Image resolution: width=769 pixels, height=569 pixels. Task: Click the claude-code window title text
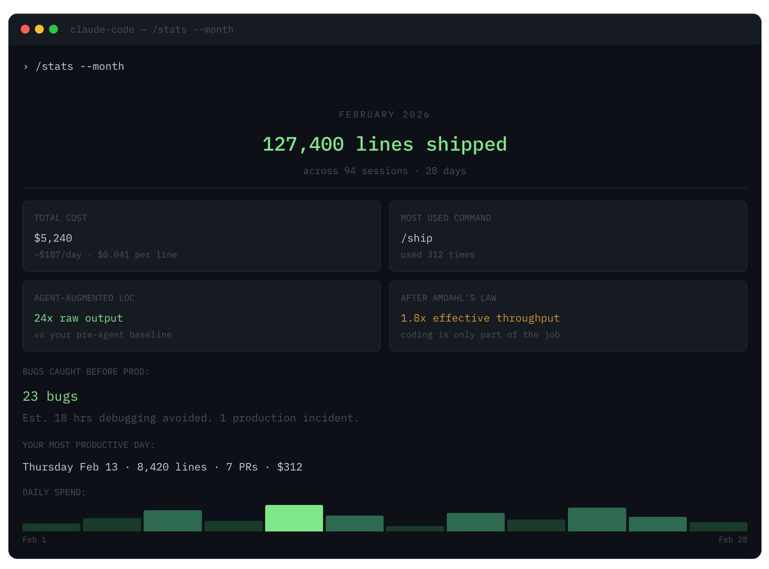point(152,29)
